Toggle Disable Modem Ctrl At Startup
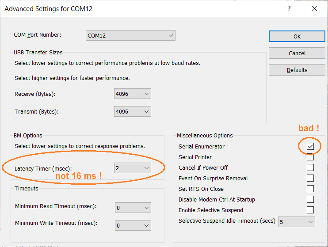The width and height of the screenshot is (328, 247). (310, 199)
